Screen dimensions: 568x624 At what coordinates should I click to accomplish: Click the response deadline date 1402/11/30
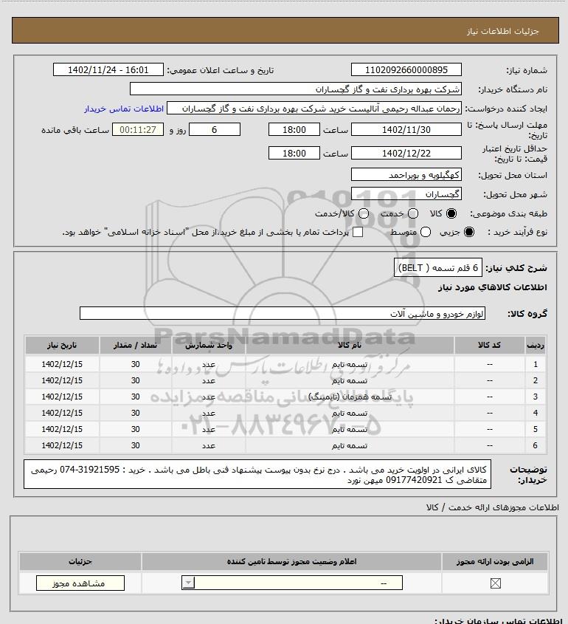point(406,129)
